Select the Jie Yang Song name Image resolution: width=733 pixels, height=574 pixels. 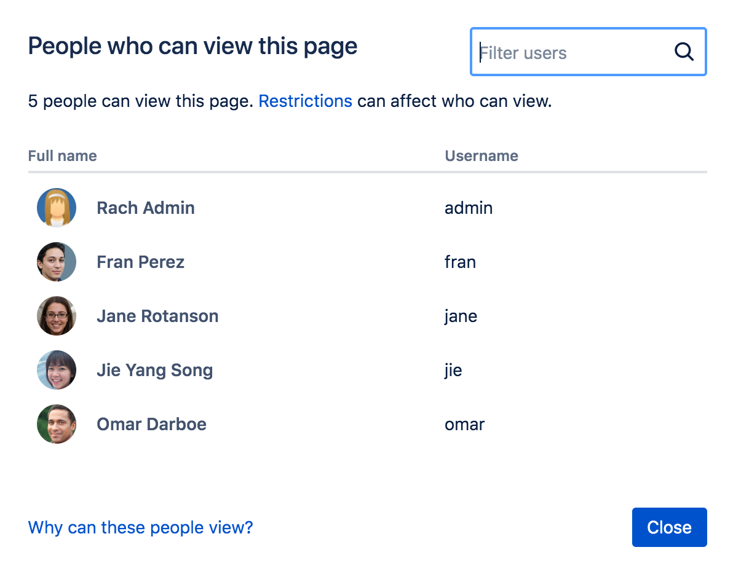154,370
